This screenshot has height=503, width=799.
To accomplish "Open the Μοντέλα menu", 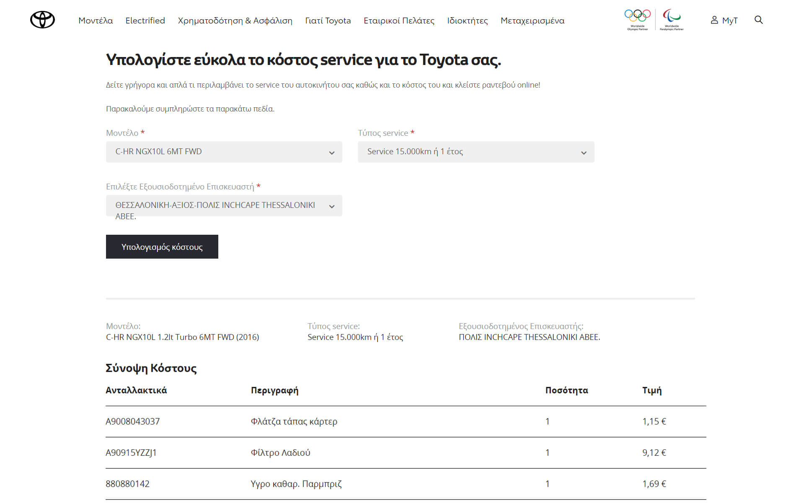I will pos(96,21).
